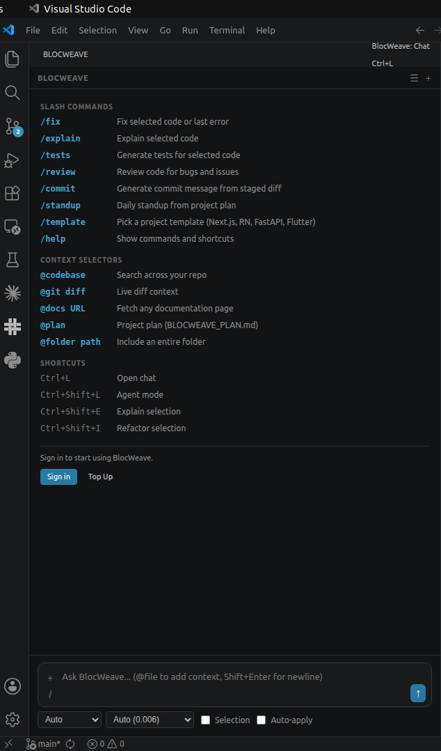The image size is (441, 751).
Task: Add an attachment with the plus in chat input
Action: pyautogui.click(x=50, y=678)
